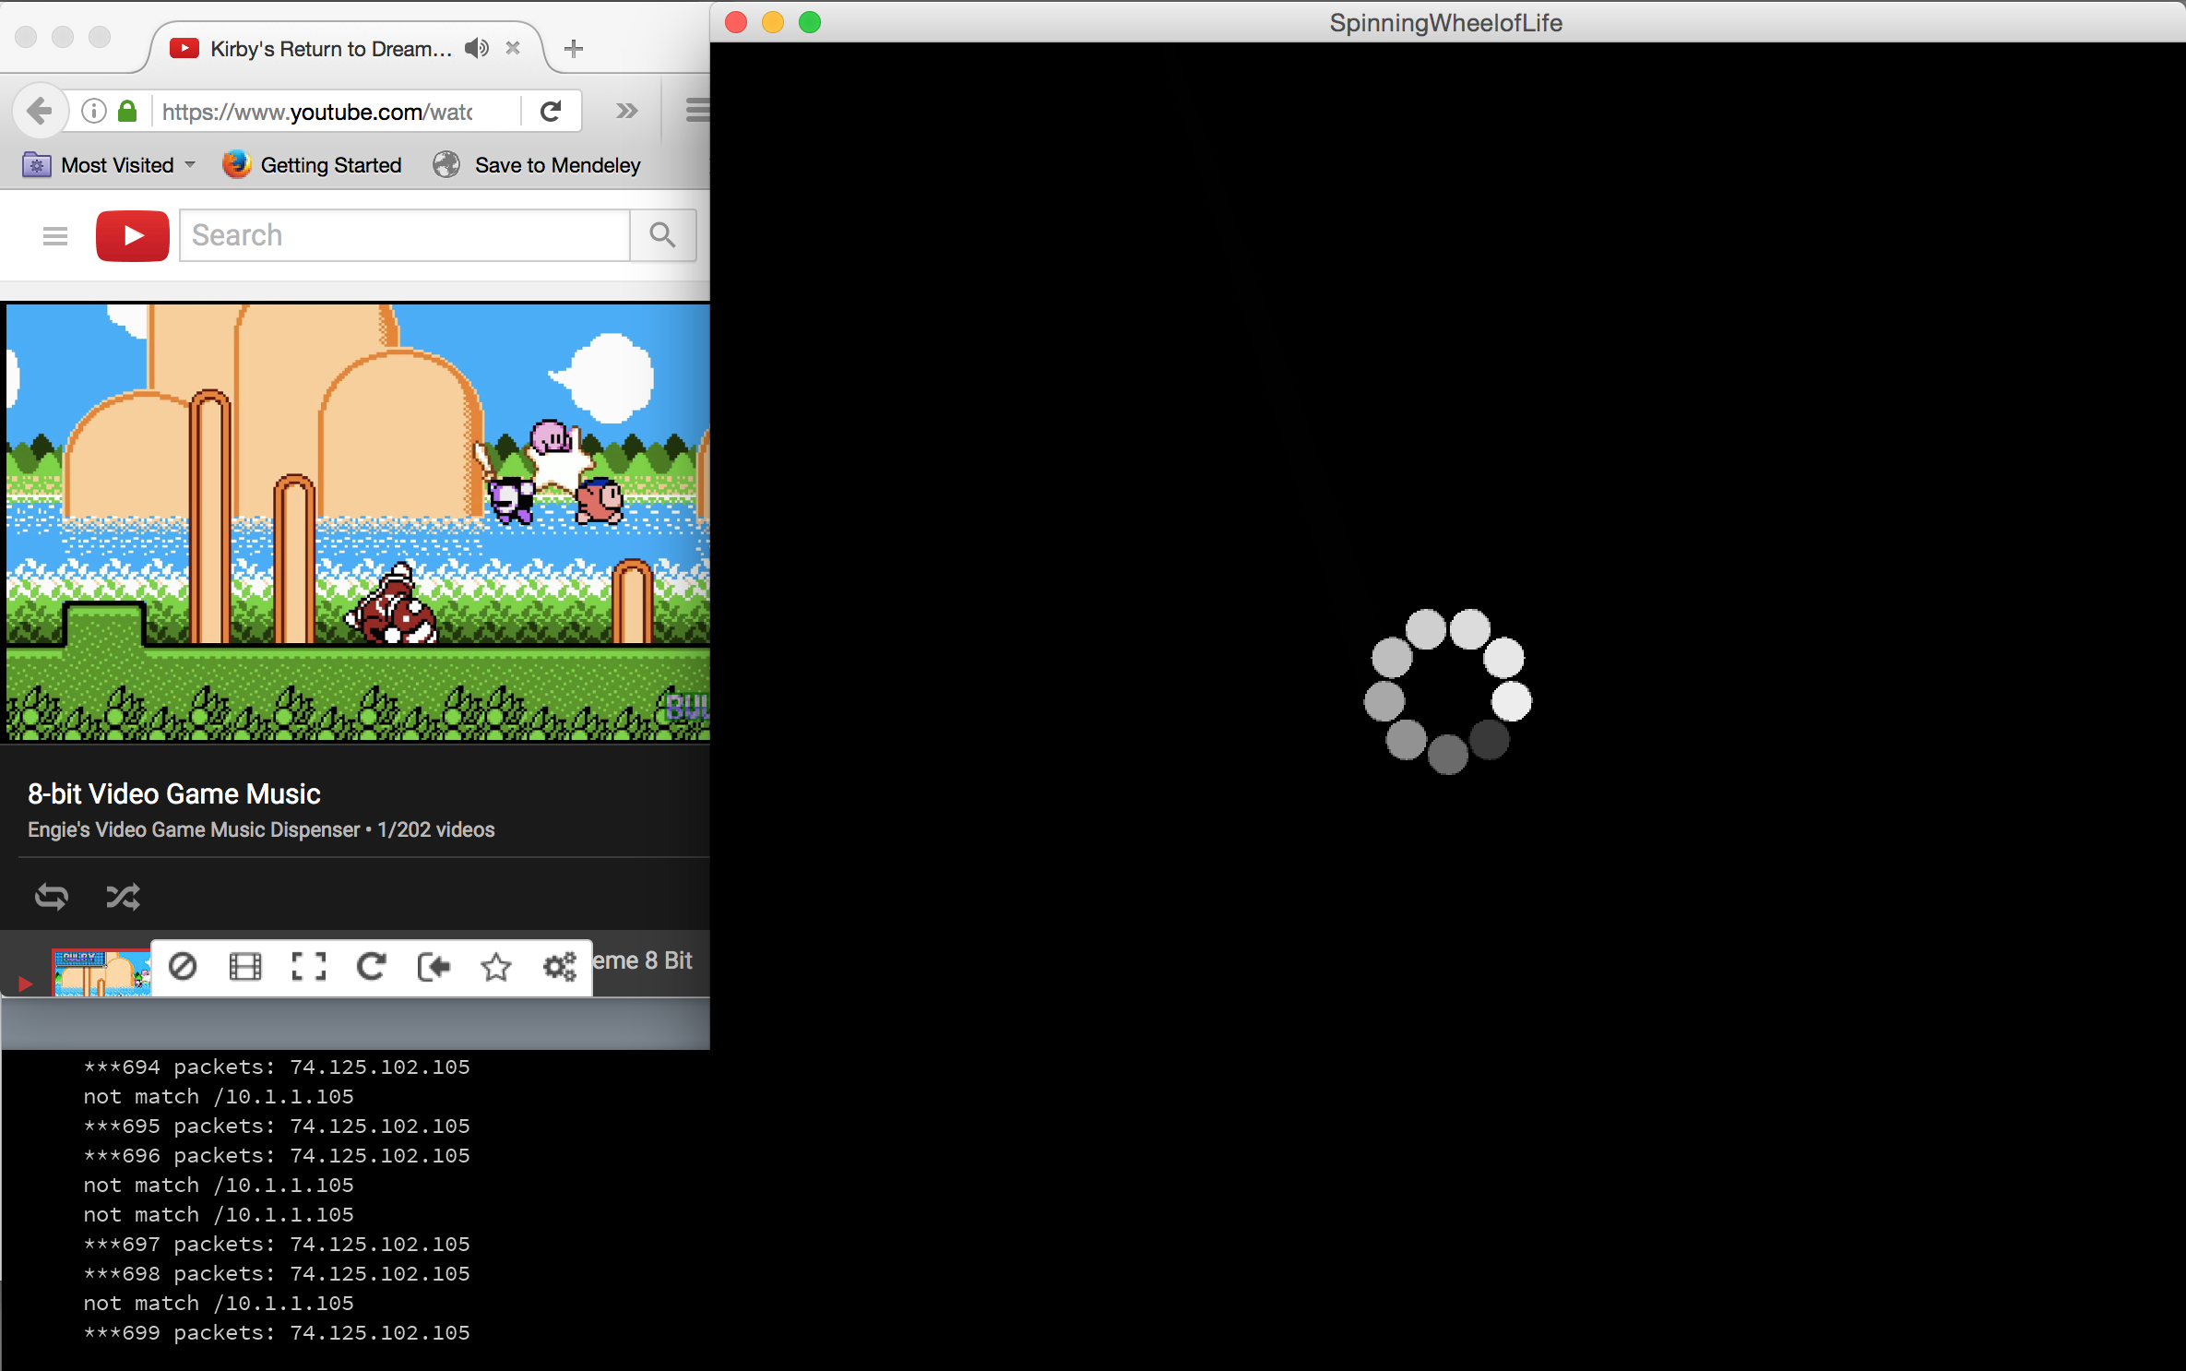2186x1371 pixels.
Task: Click the filmstrip icon in popup toolbar
Action: 245,966
